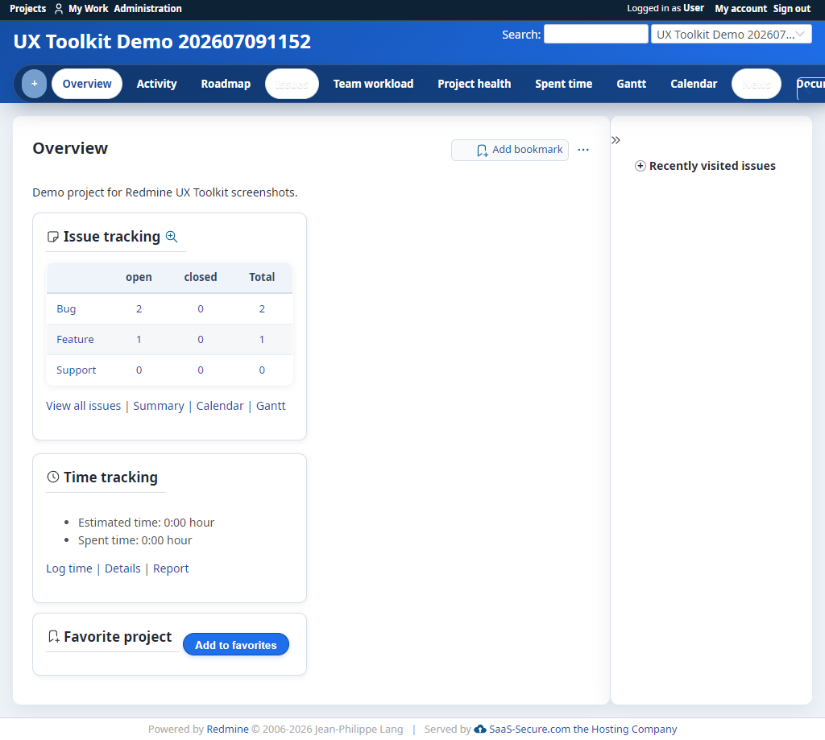Open the Calendar tab in the project menu
The height and width of the screenshot is (740, 825).
(694, 85)
